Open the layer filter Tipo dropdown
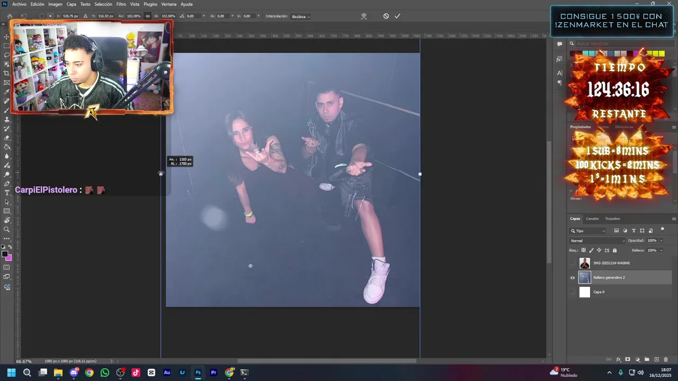This screenshot has width=678, height=381. coord(588,231)
